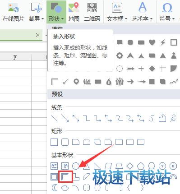Pick the person silhouette recommended shape
The image size is (180, 194).
tap(174, 55)
